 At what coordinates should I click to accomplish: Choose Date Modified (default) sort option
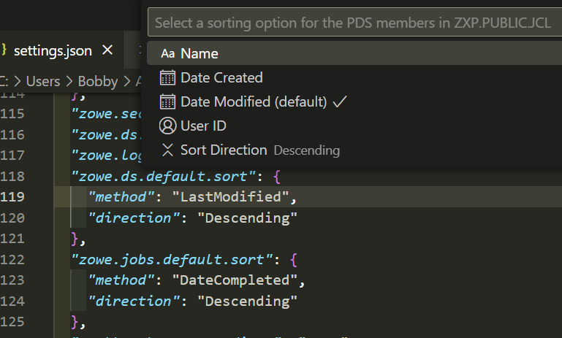[355, 101]
